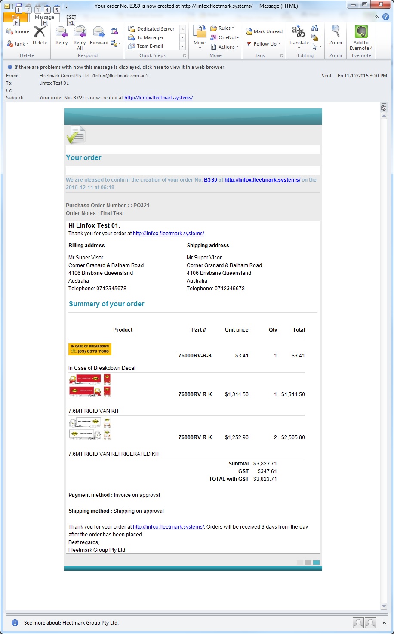Select the Message ribbon tab
Viewport: 394px width, 634px height.
click(44, 18)
